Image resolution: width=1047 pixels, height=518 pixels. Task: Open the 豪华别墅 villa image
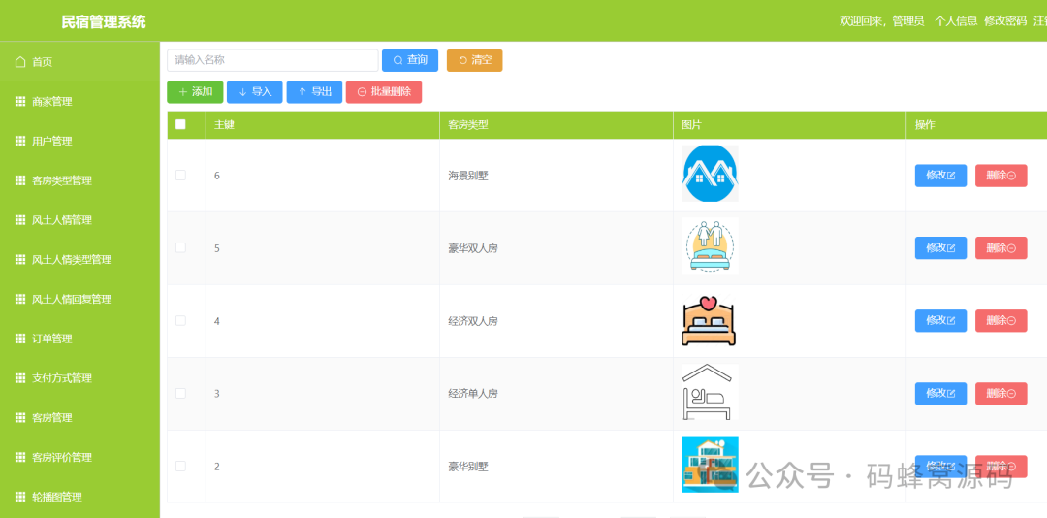(x=710, y=465)
